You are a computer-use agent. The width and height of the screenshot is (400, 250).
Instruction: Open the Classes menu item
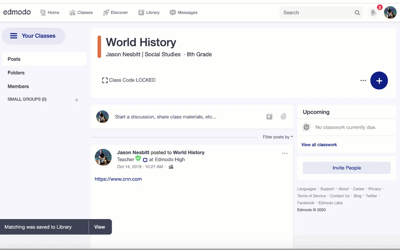81,12
